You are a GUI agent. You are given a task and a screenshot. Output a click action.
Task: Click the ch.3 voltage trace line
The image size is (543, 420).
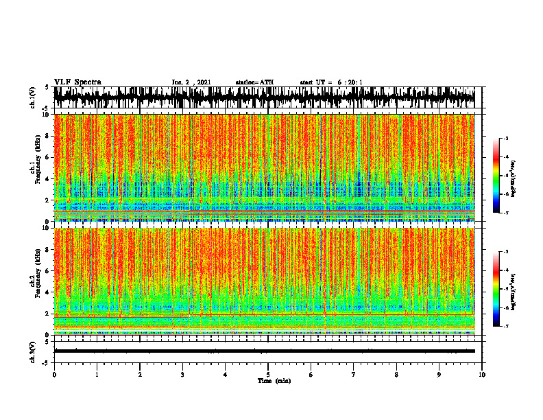(x=264, y=351)
